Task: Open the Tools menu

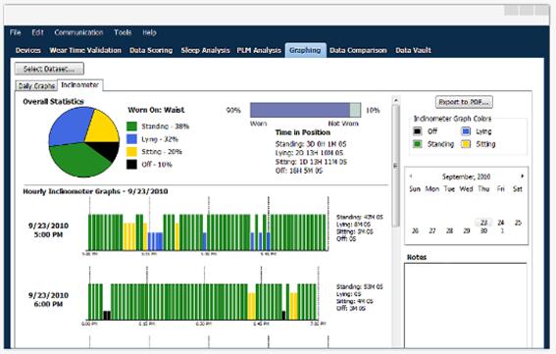Action: (x=123, y=32)
